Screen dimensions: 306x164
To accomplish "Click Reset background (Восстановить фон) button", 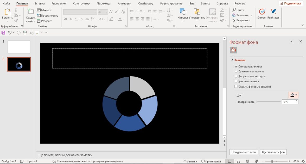I will pos(273,152).
